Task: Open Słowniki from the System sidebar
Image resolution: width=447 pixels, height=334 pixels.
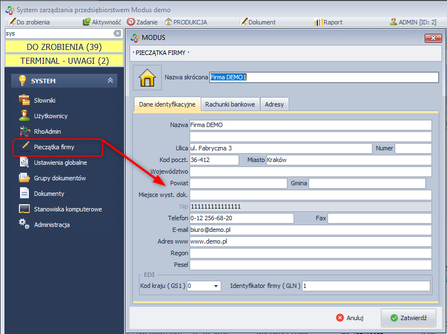Action: (x=44, y=100)
